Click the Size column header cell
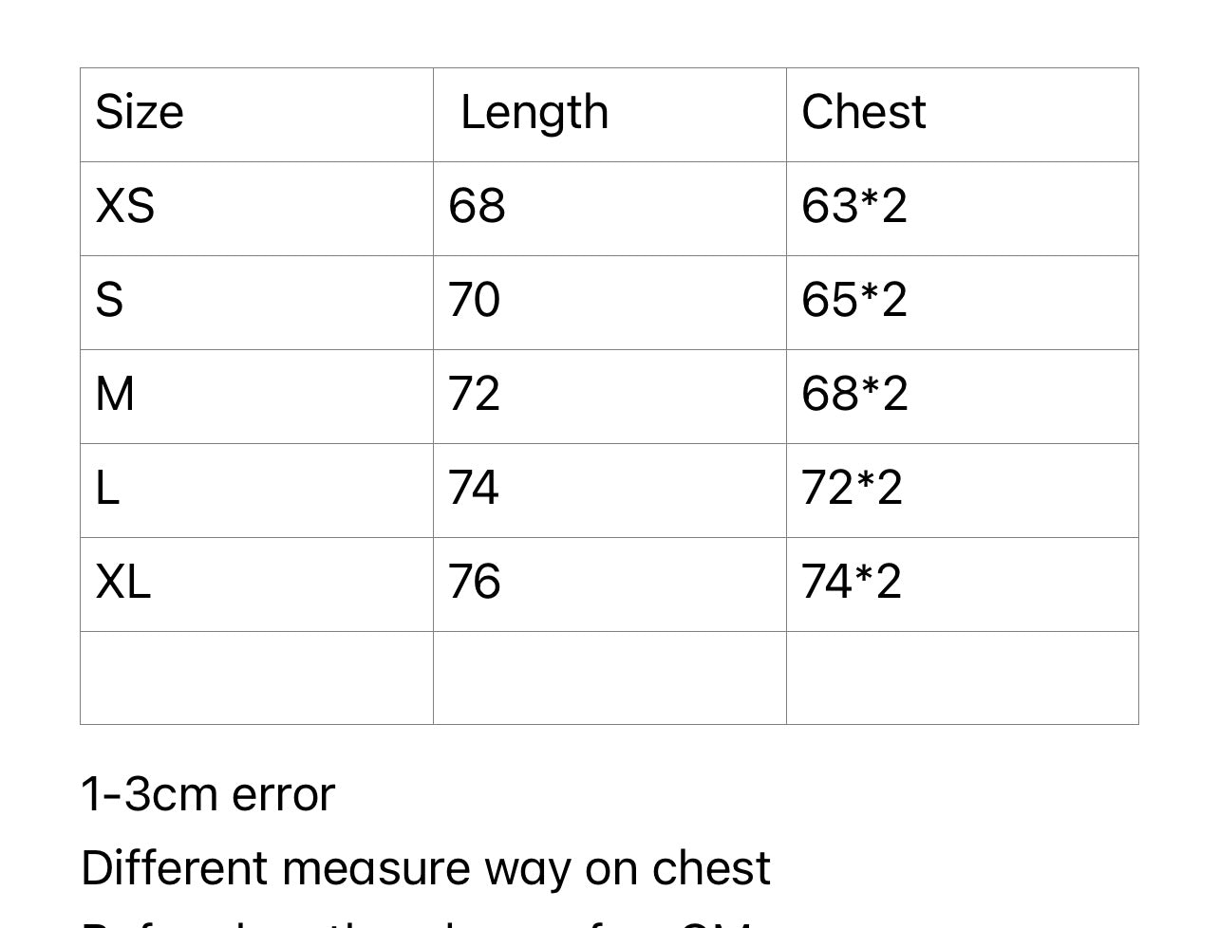The width and height of the screenshot is (1219, 928). (140, 113)
